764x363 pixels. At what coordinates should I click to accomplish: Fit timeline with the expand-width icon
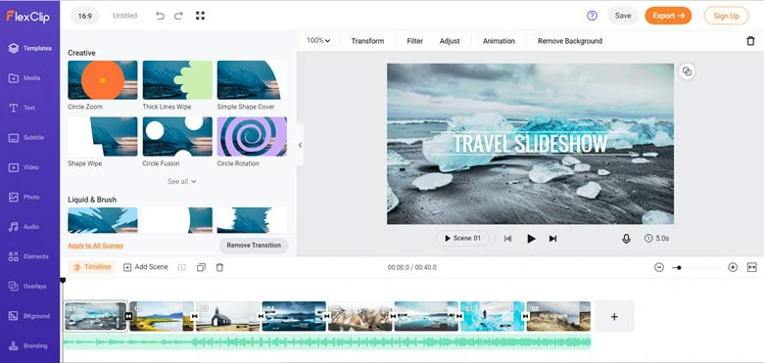pyautogui.click(x=752, y=267)
